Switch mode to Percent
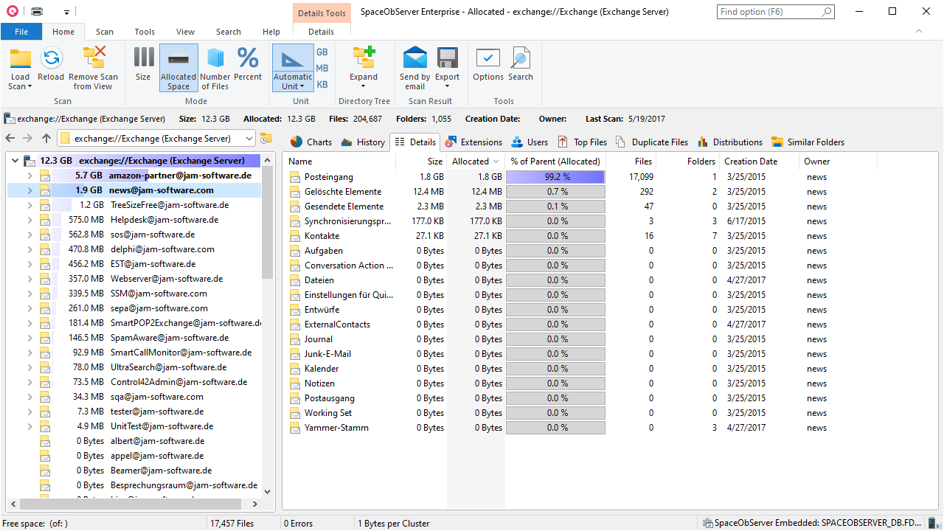The image size is (944, 531). click(248, 63)
